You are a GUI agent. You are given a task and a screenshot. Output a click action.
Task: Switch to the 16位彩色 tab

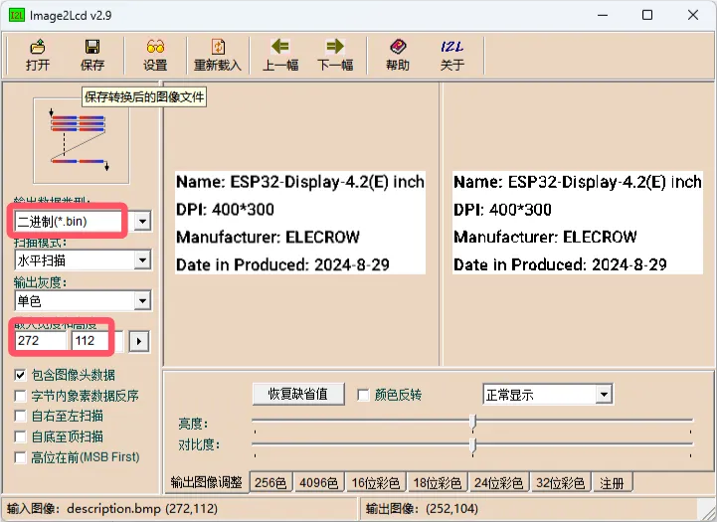click(x=376, y=483)
